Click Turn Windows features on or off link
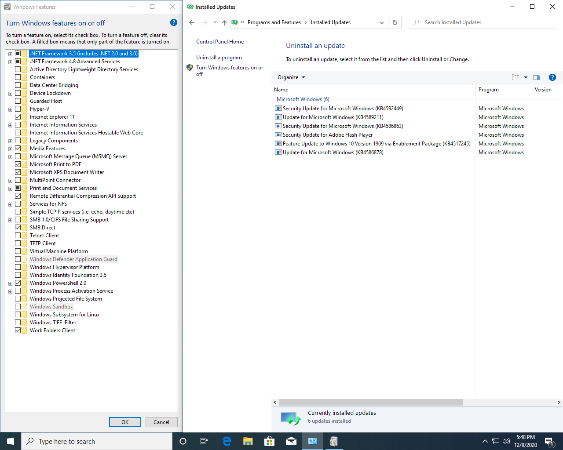 pos(230,71)
